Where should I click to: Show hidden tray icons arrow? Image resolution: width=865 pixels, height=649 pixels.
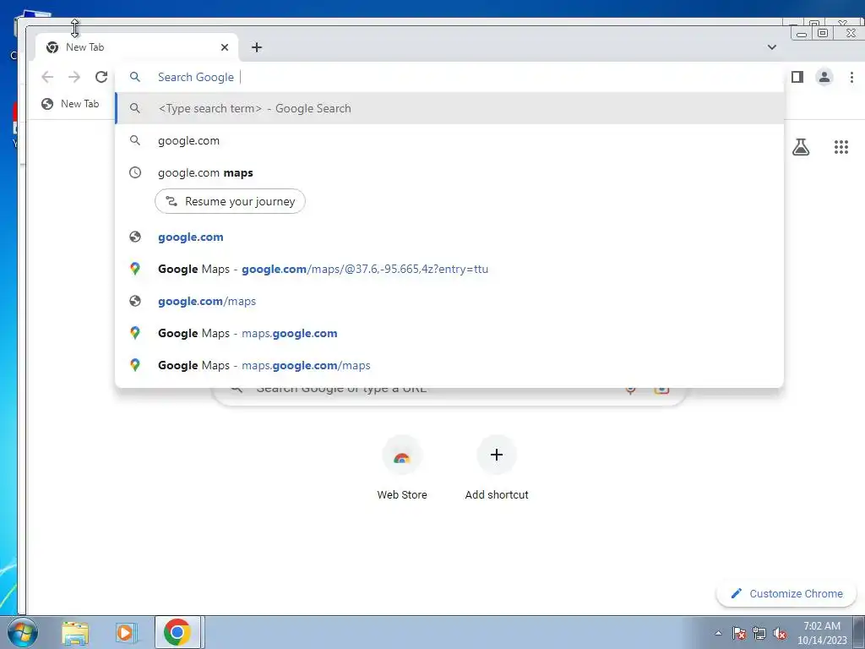(x=718, y=633)
